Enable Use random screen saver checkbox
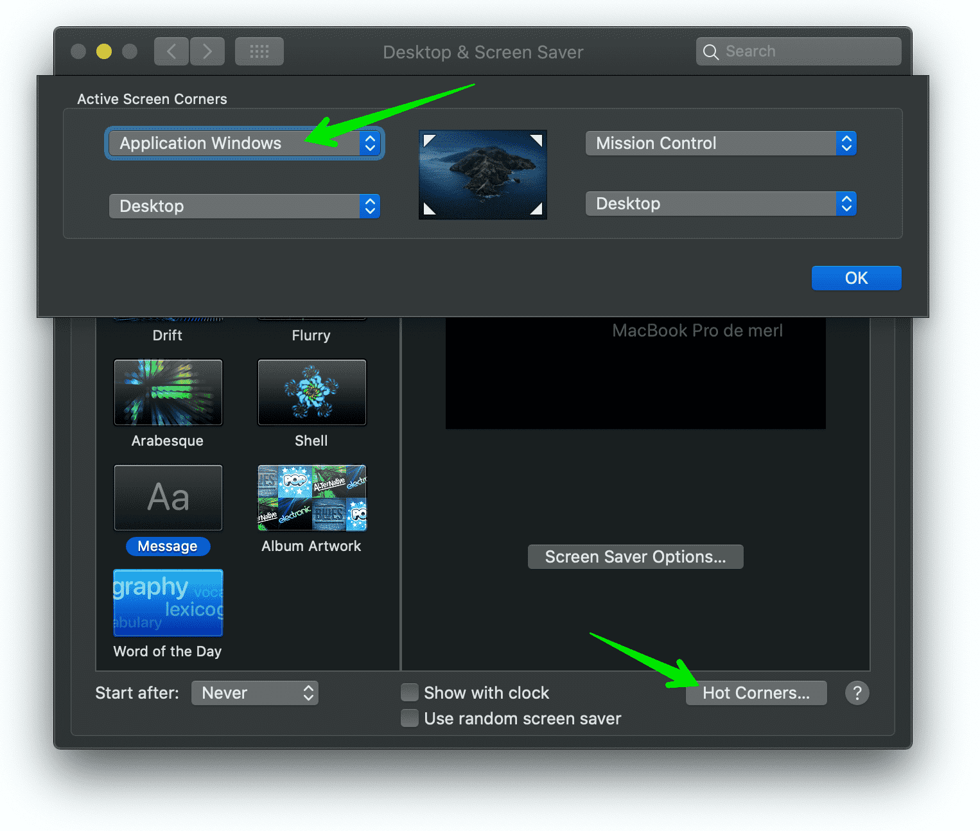This screenshot has width=980, height=831. tap(410, 718)
